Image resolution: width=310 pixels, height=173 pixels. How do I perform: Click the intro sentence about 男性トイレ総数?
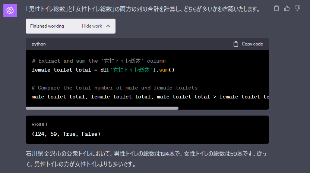(x=143, y=9)
